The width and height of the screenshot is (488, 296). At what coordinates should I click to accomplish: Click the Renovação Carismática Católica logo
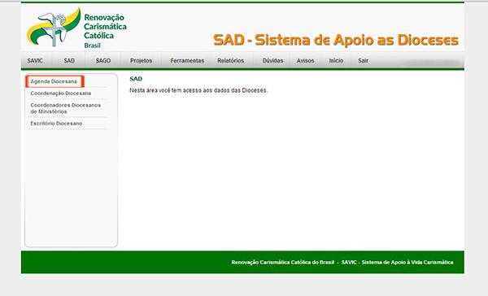pyautogui.click(x=76, y=28)
